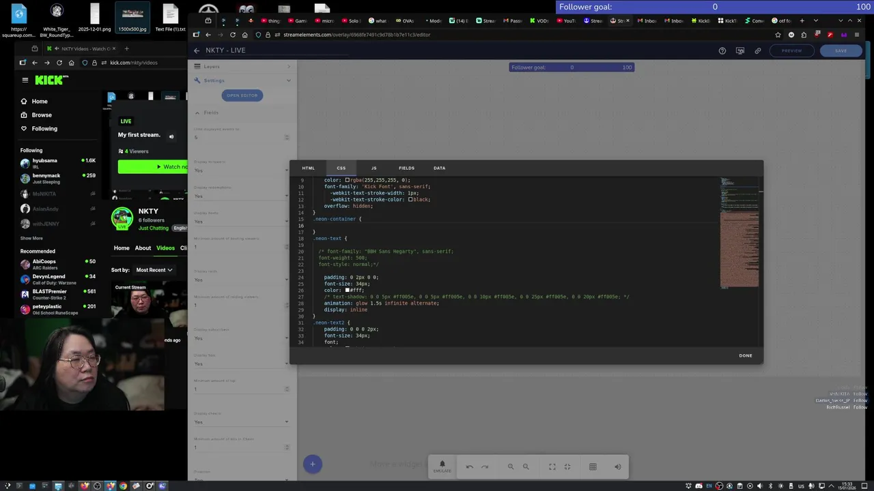The width and height of the screenshot is (874, 491).
Task: Switch to the FIELDS editor tab
Action: click(406, 168)
